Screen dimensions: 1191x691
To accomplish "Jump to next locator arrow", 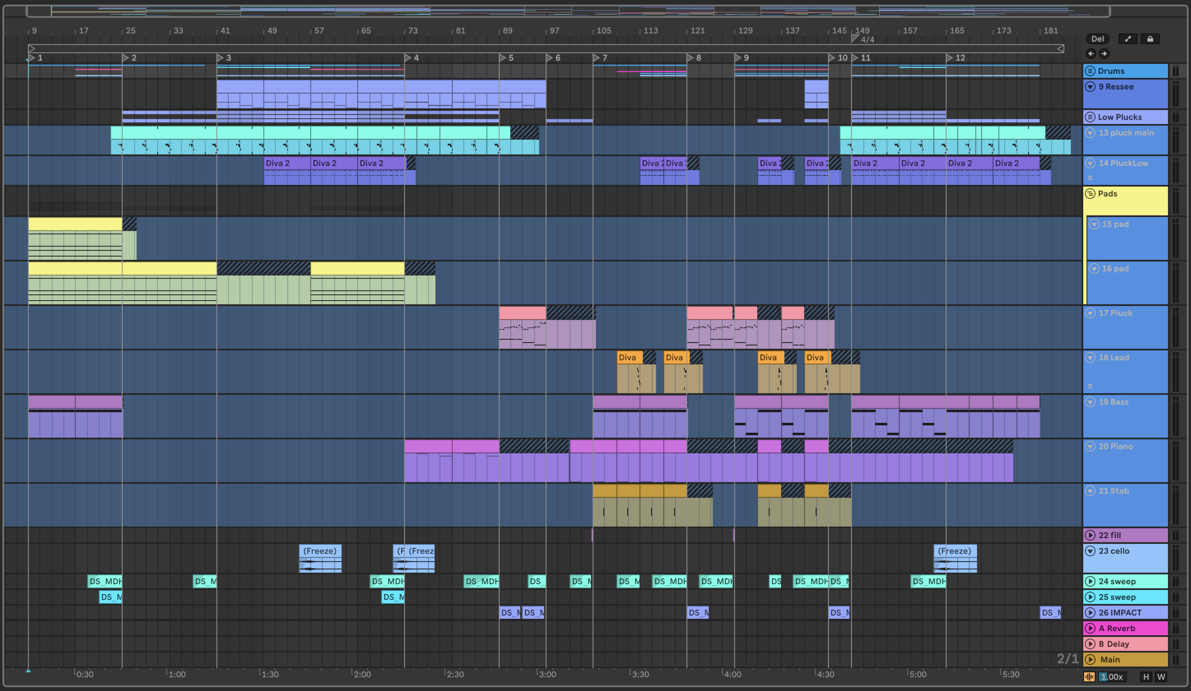I will click(x=1104, y=53).
